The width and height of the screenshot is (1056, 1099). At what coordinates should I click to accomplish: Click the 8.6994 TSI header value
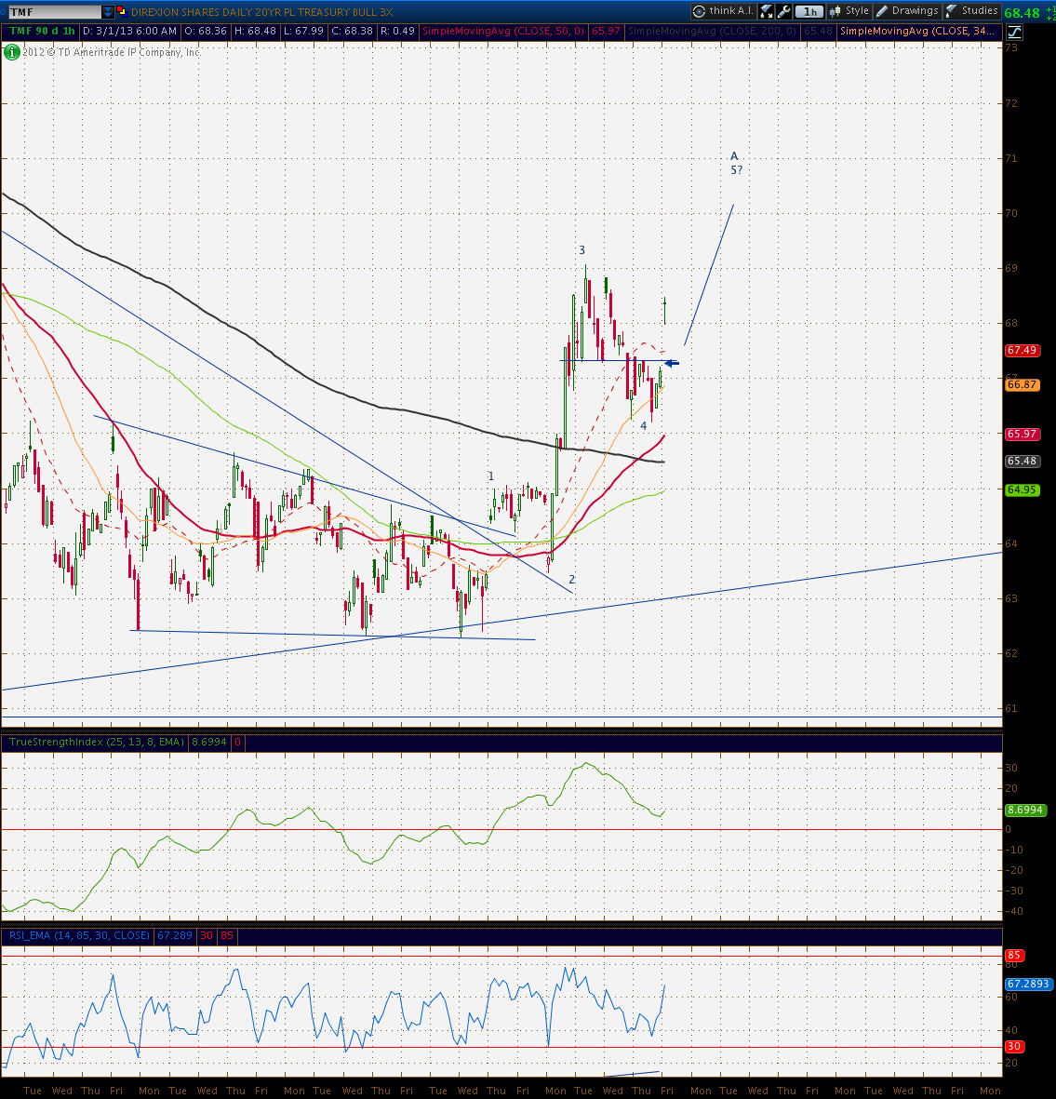(208, 742)
